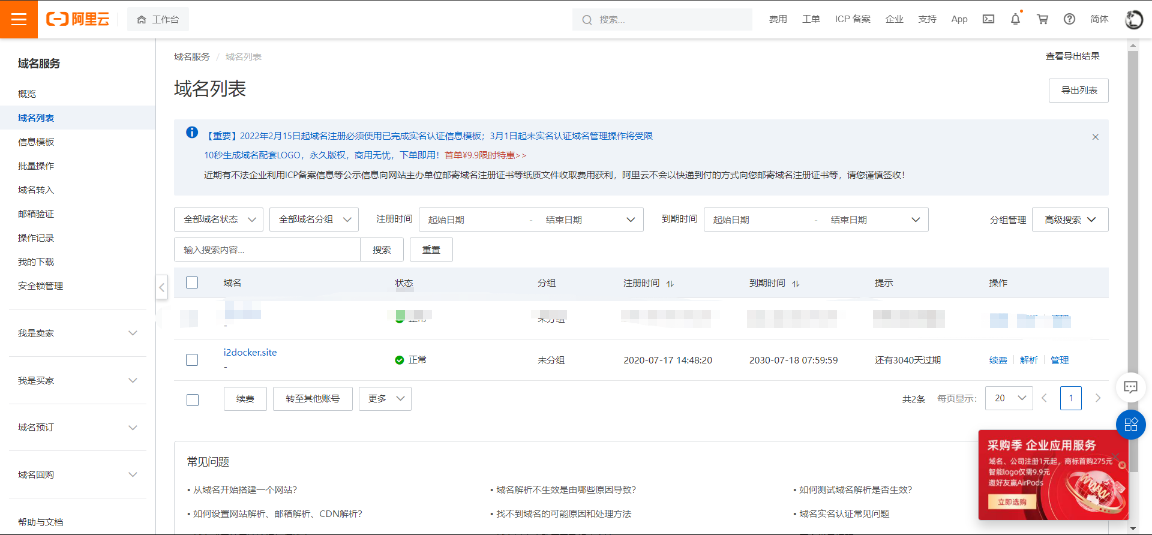This screenshot has height=535, width=1152.
Task: Click 分组管理 link
Action: pos(1008,220)
